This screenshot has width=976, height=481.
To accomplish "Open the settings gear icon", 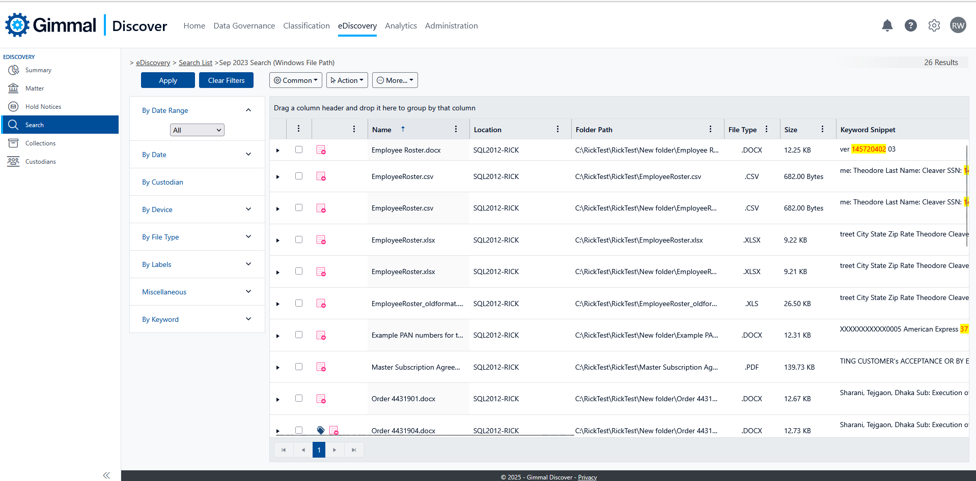I will pyautogui.click(x=934, y=25).
